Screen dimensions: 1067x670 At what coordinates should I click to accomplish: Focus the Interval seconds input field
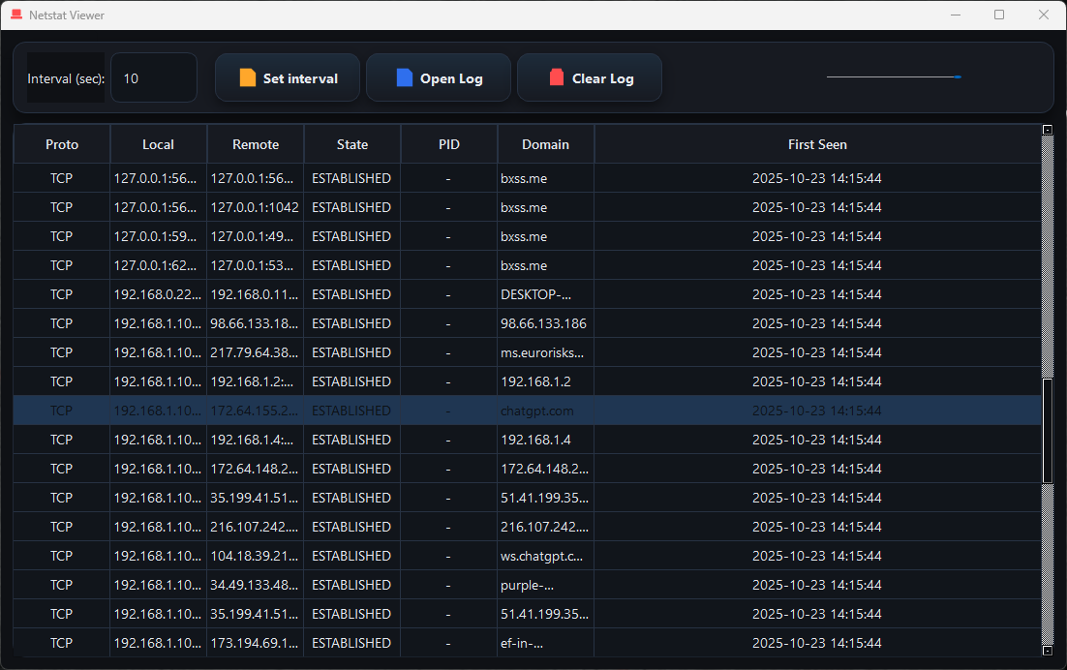[153, 78]
